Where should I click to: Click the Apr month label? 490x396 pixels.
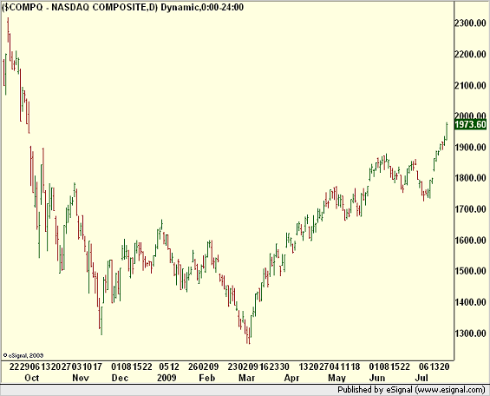pyautogui.click(x=291, y=378)
